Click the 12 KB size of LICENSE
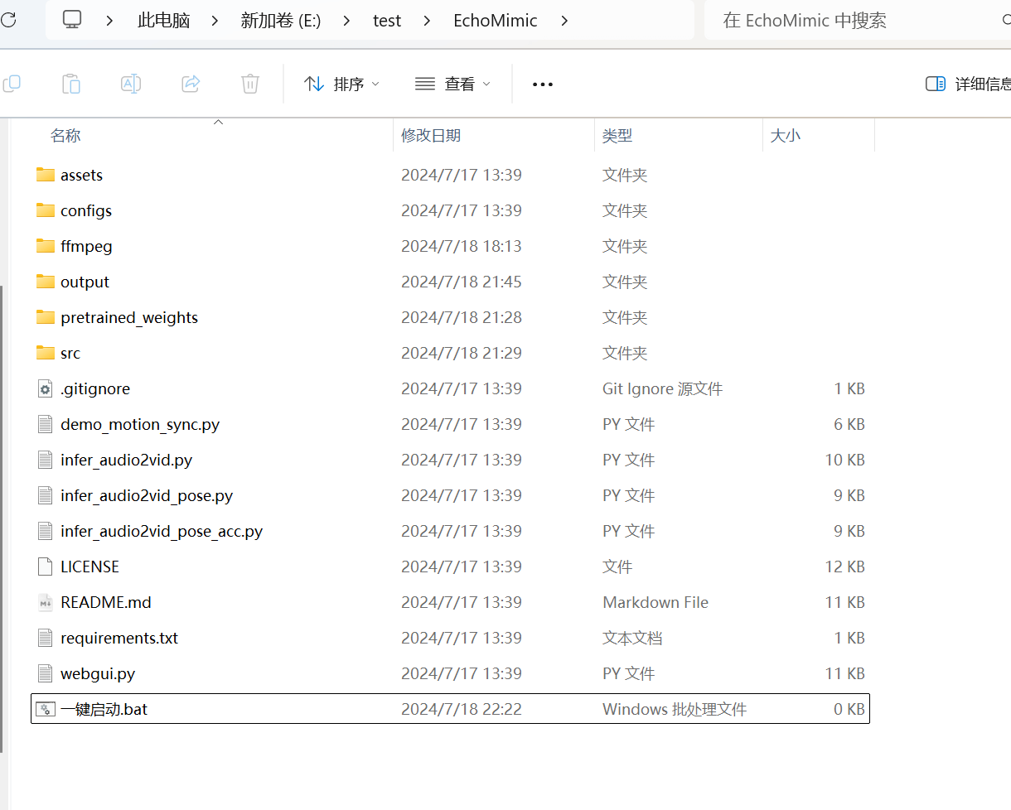The height and width of the screenshot is (810, 1011). (845, 567)
